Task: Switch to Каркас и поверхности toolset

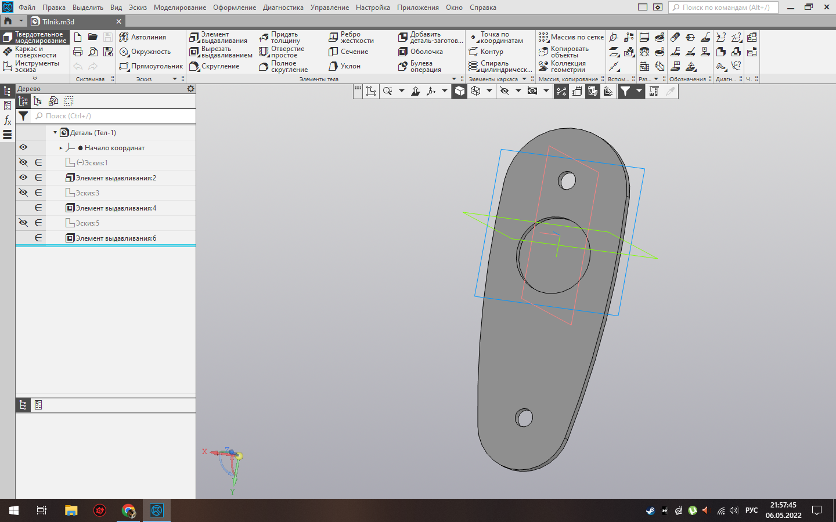Action: [x=35, y=52]
